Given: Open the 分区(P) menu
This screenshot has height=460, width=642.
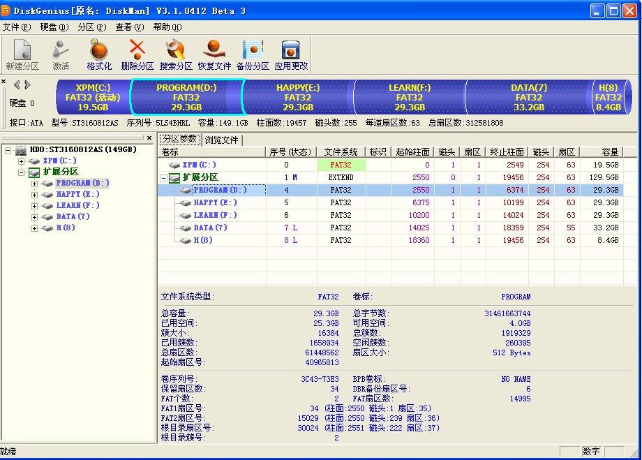Looking at the screenshot, I should [x=92, y=27].
